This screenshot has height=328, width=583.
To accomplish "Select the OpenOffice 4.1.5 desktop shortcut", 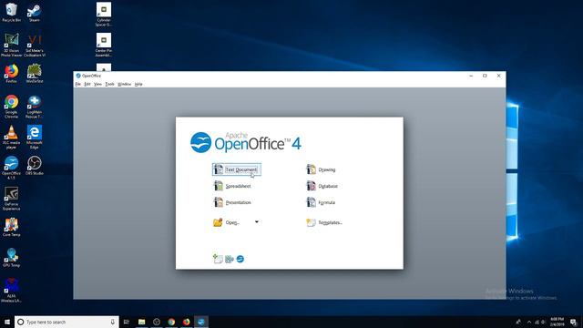I will click(x=12, y=168).
